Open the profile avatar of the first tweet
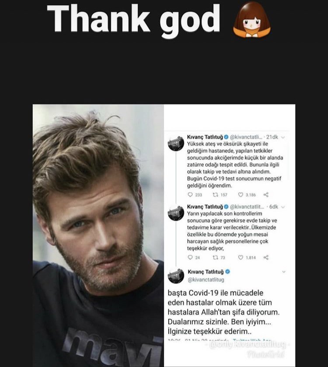Image resolution: width=328 pixels, height=367 pixels. 176,143
